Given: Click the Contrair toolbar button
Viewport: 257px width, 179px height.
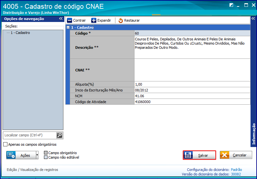Looking at the screenshot, I should point(76,20).
